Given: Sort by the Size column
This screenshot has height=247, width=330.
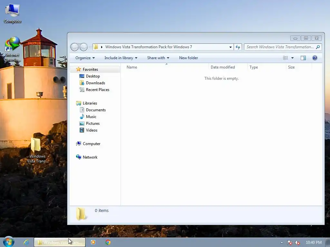Looking at the screenshot, I should pos(299,67).
